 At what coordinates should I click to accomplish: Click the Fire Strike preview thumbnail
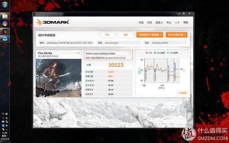pyautogui.click(x=58, y=78)
